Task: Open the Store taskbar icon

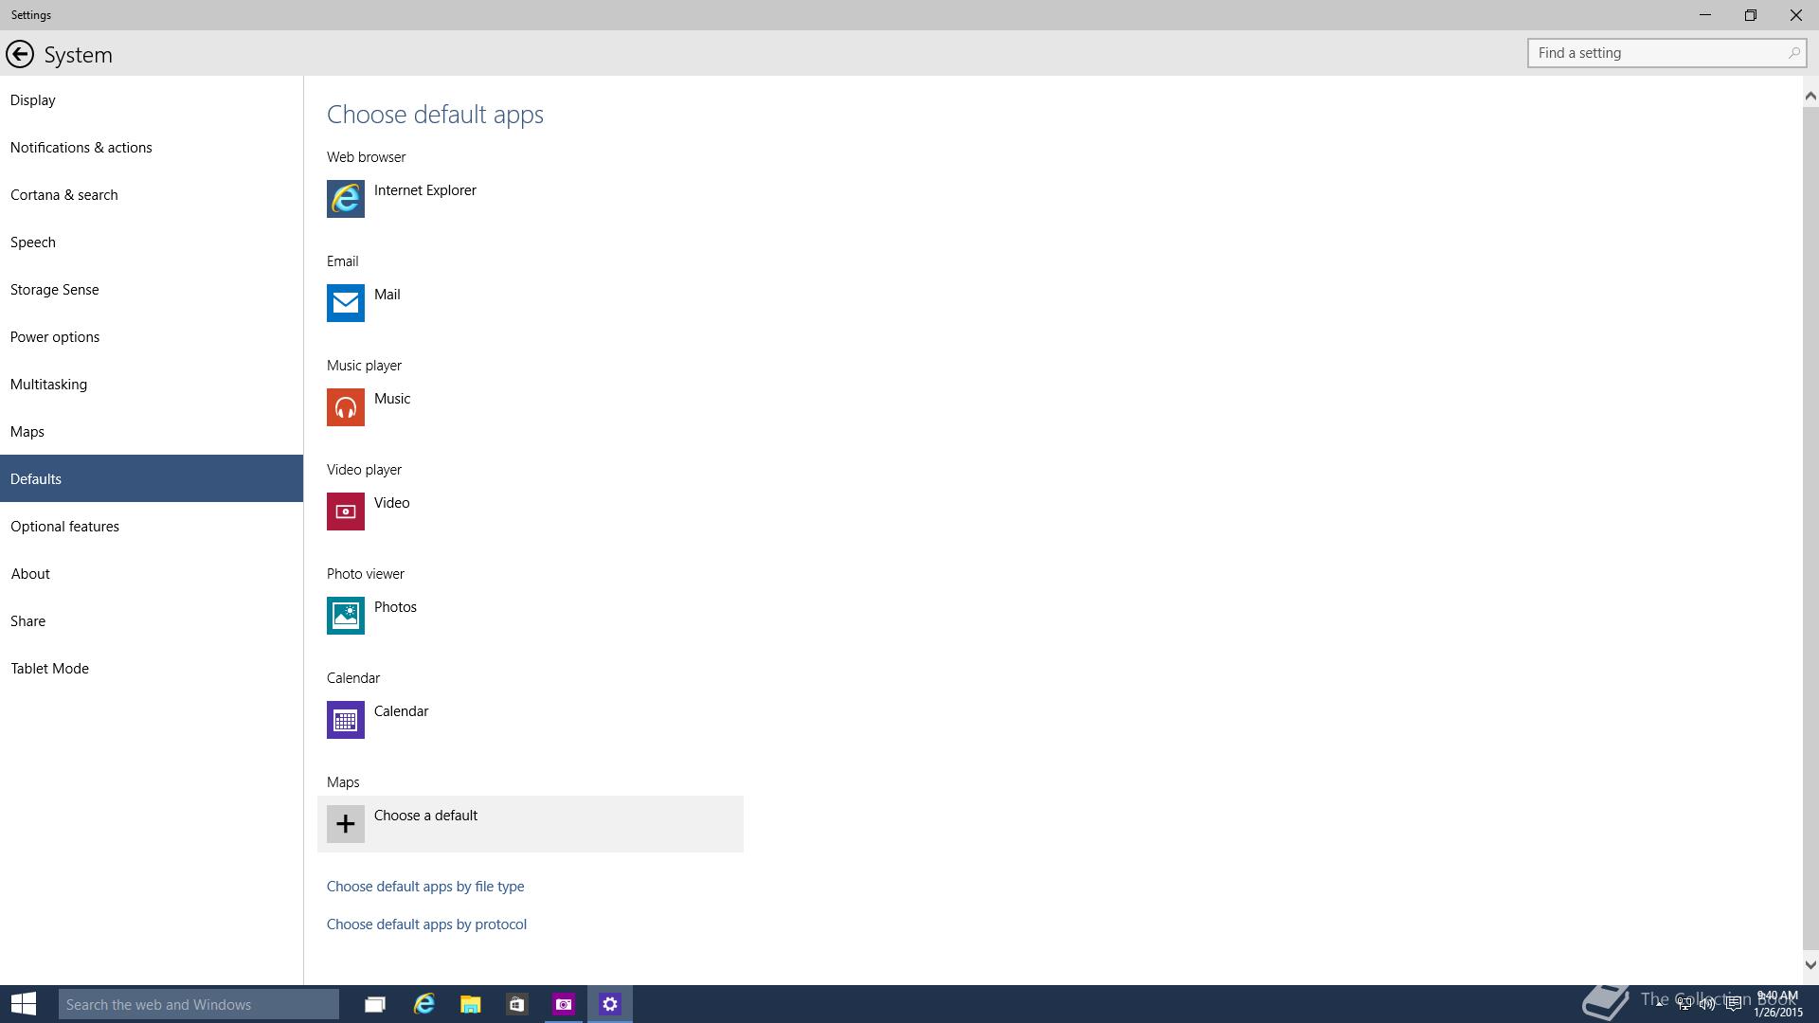Action: point(516,1004)
